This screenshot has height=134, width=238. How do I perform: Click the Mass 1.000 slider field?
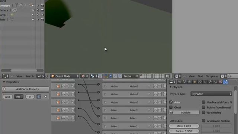coord(184,126)
